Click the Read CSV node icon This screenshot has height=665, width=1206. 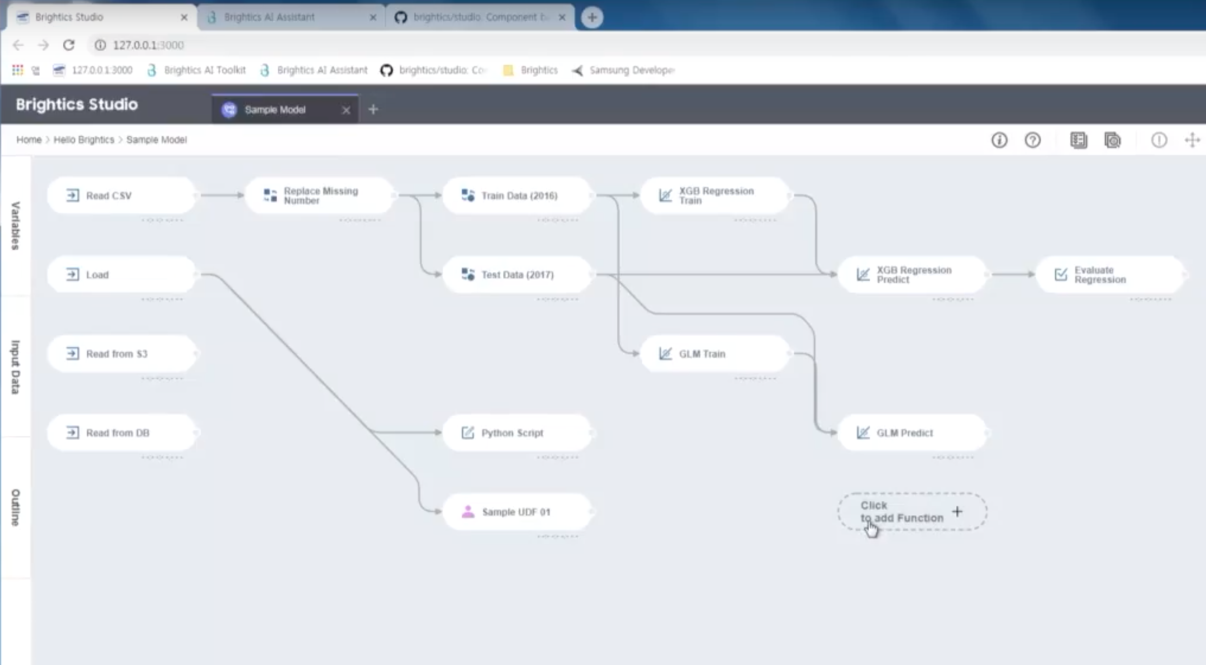click(73, 195)
